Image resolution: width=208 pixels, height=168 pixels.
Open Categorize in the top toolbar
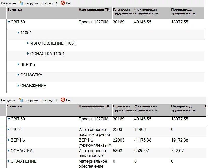click(x=8, y=3)
